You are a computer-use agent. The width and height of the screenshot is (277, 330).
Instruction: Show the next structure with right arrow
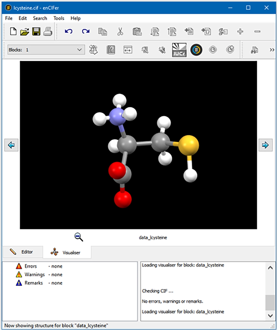265,145
